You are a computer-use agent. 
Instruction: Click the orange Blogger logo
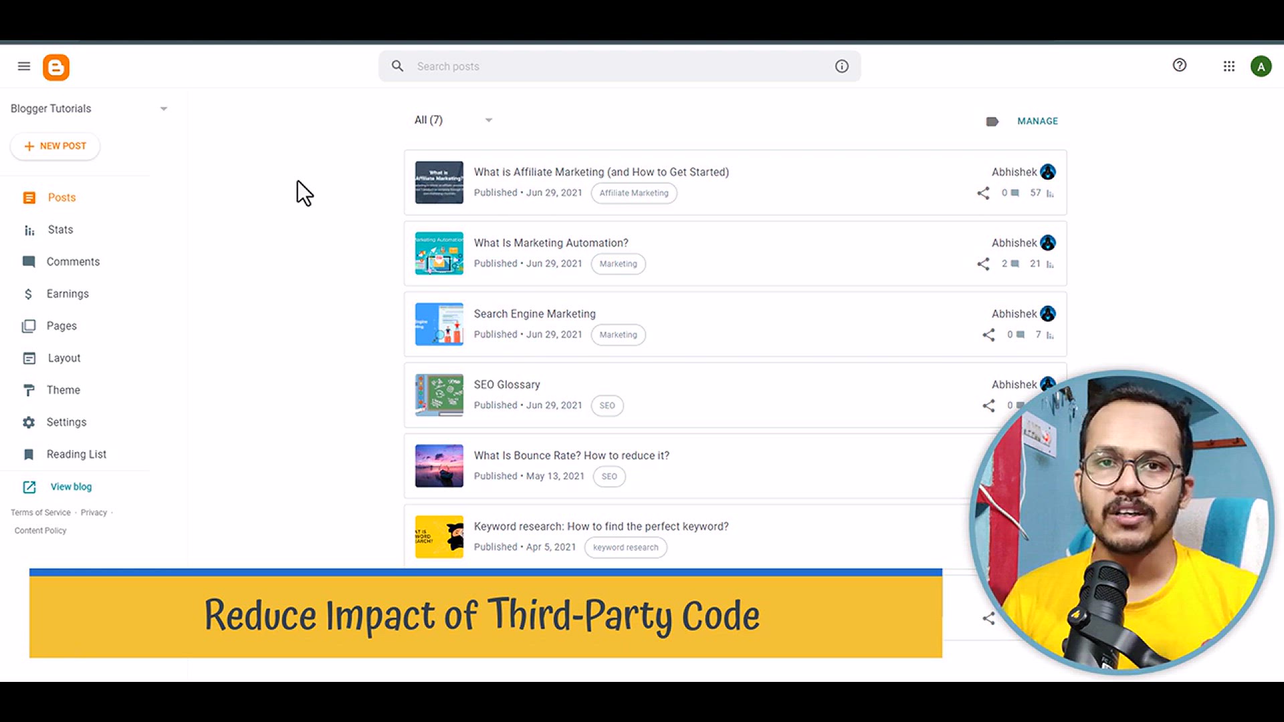click(x=56, y=67)
